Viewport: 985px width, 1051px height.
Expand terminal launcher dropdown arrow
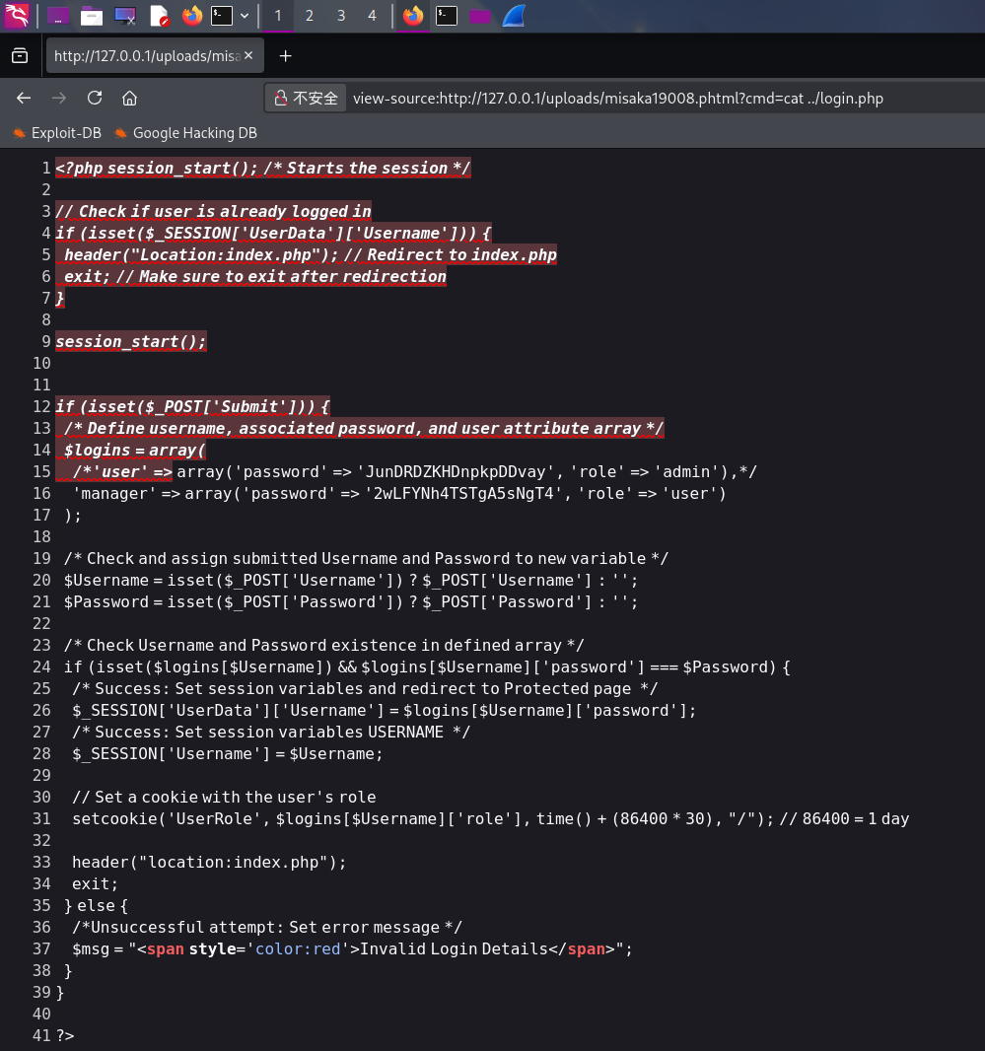pos(245,16)
